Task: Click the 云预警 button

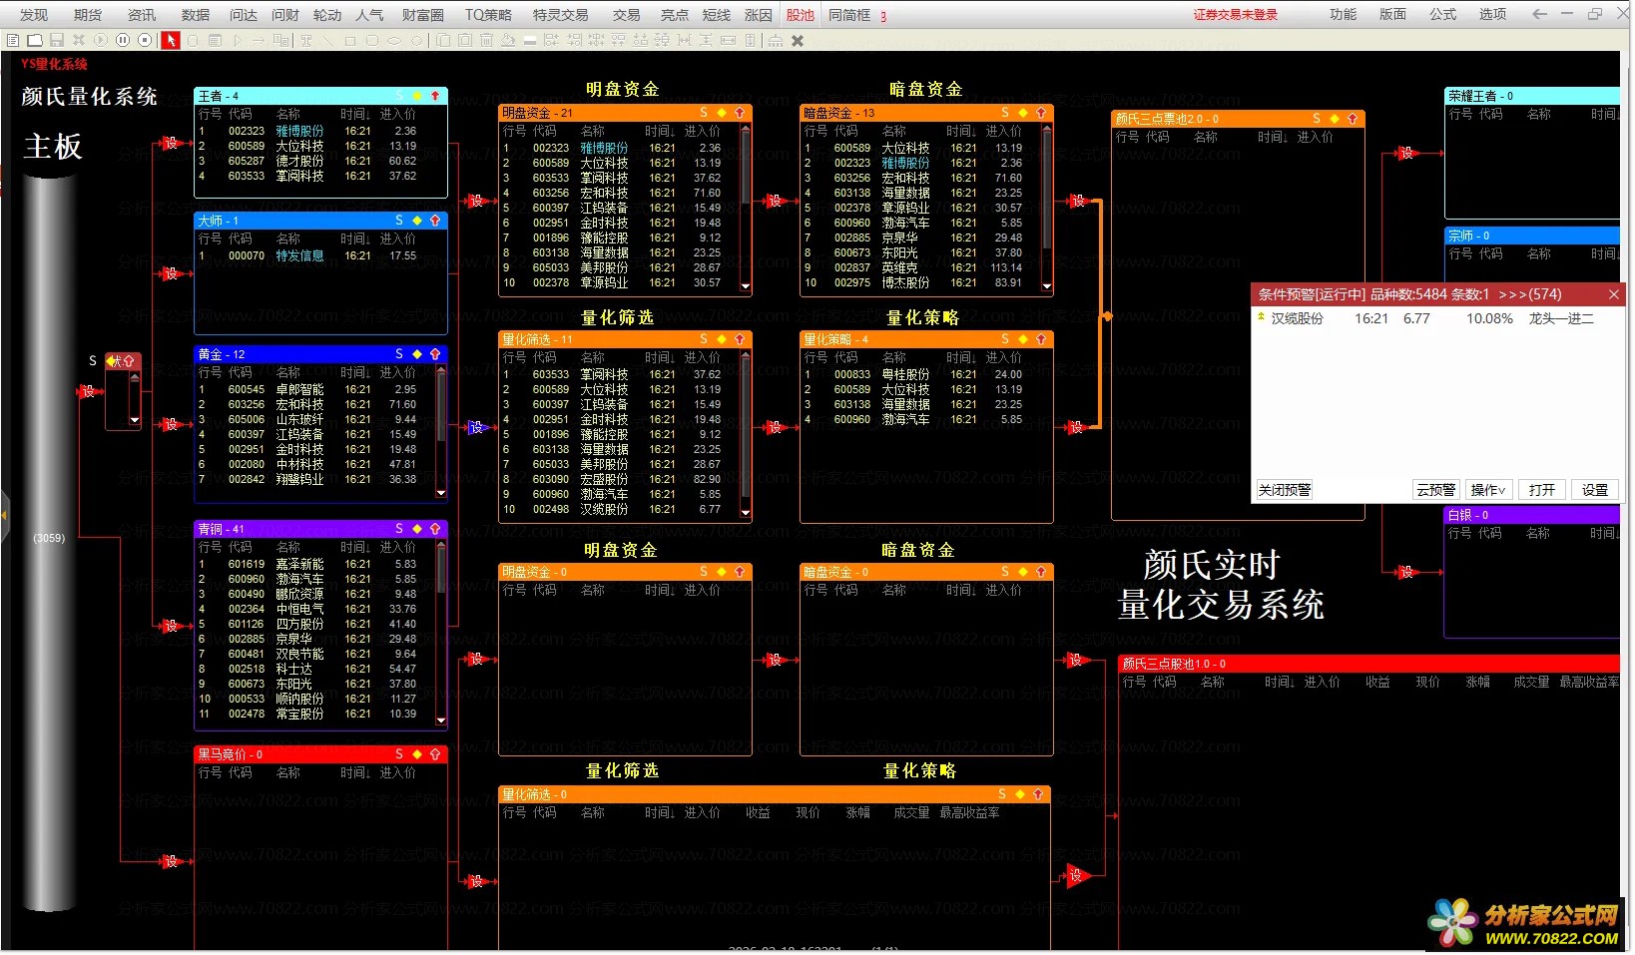Action: [1435, 490]
